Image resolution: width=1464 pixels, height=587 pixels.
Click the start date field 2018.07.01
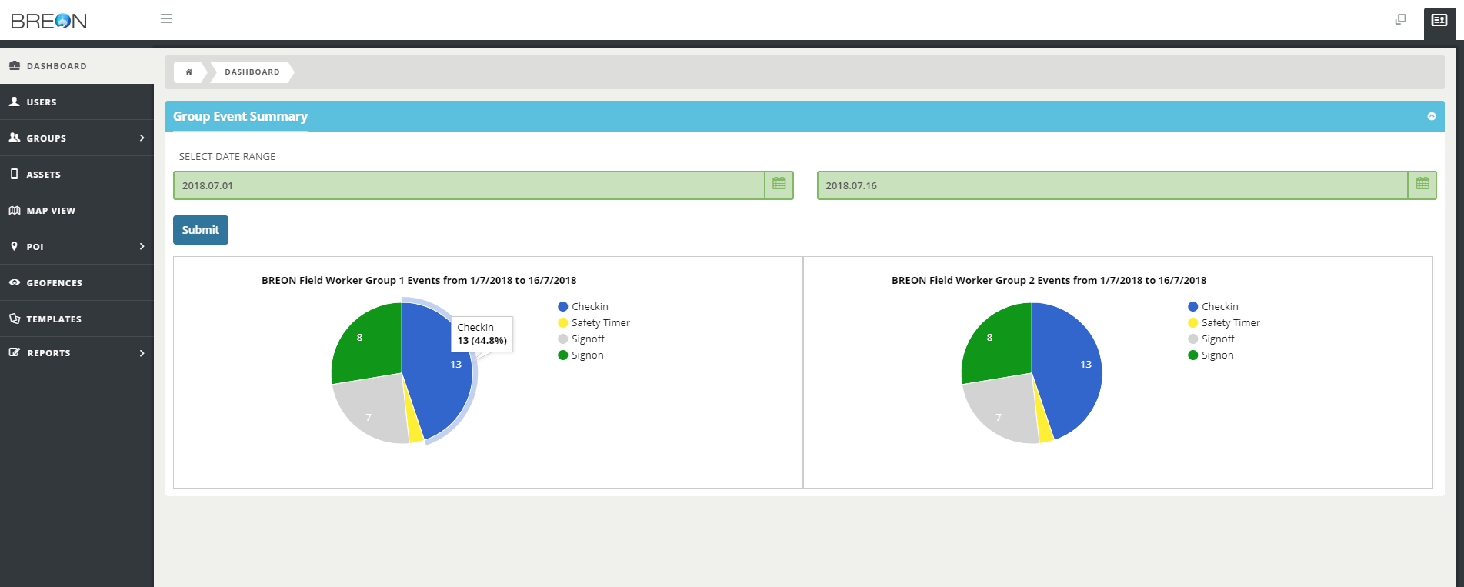click(x=468, y=185)
